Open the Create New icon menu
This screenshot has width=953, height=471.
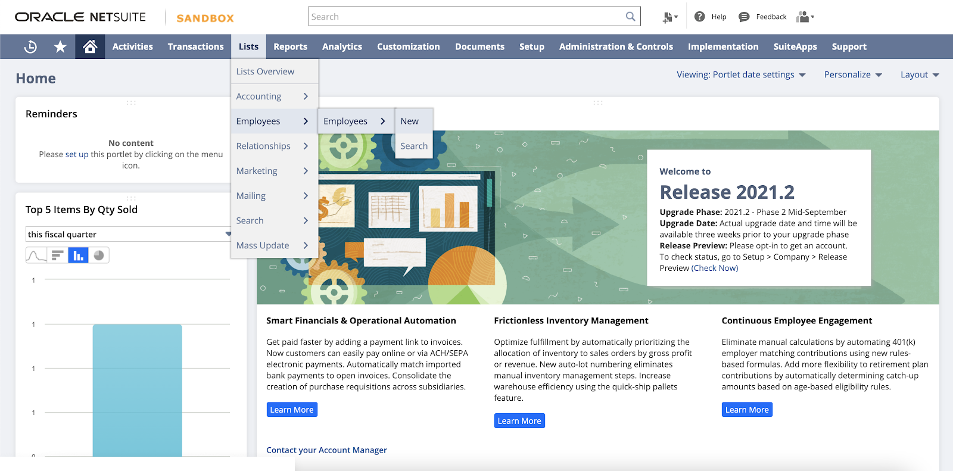670,17
